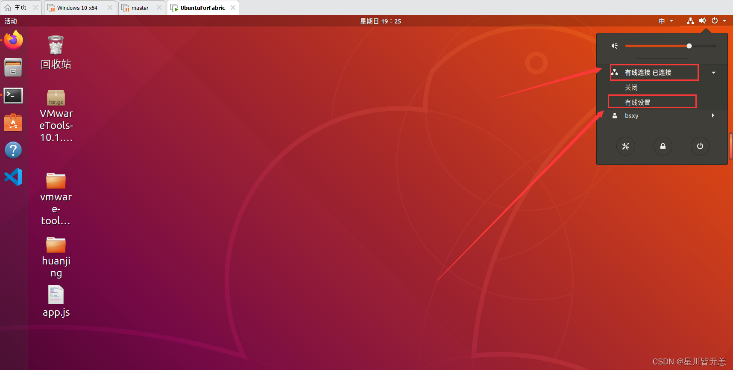Click the volume icon in top bar
Screen dimensions: 733x370
point(702,21)
